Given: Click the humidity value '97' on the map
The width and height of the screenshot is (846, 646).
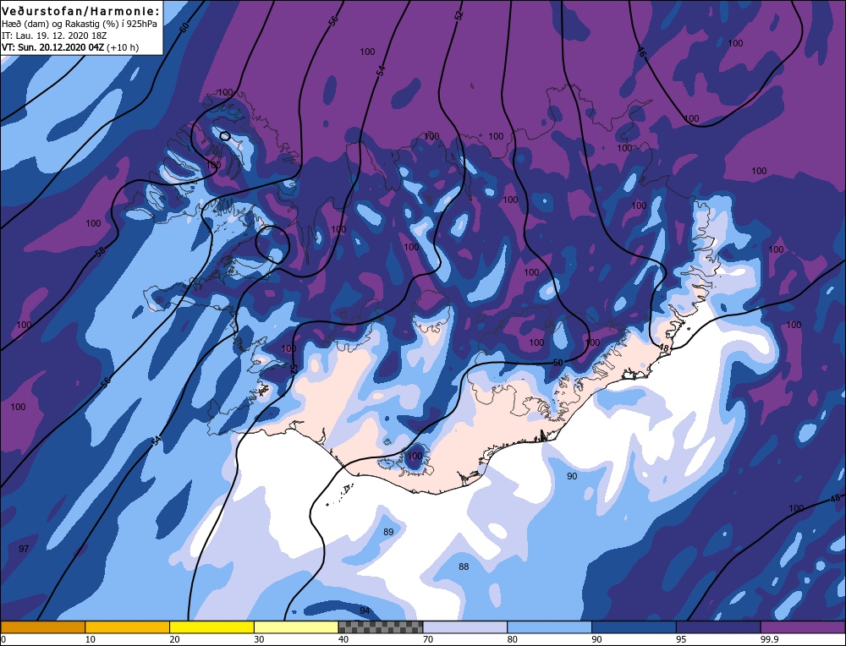Looking at the screenshot, I should coord(24,549).
